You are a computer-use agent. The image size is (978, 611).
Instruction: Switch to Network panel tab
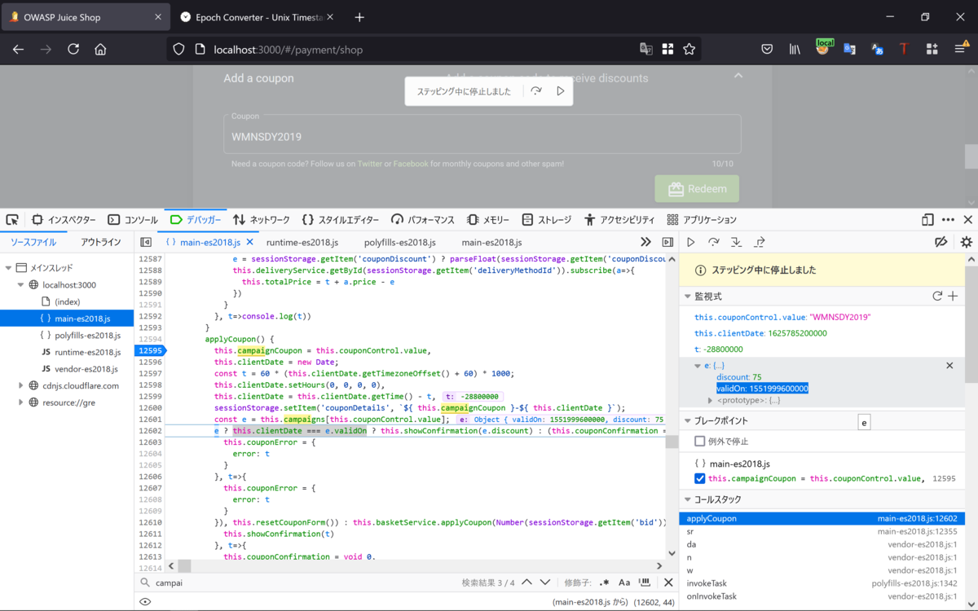(262, 220)
